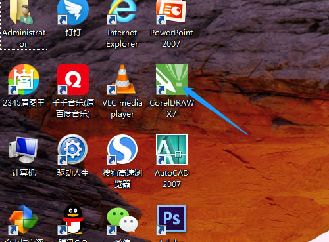The width and height of the screenshot is (329, 242).
Task: Select the PowerPoint 2007 shortcut
Action: pos(171,12)
